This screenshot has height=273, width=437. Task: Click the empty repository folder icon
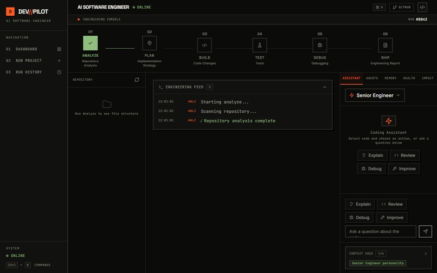click(x=107, y=104)
